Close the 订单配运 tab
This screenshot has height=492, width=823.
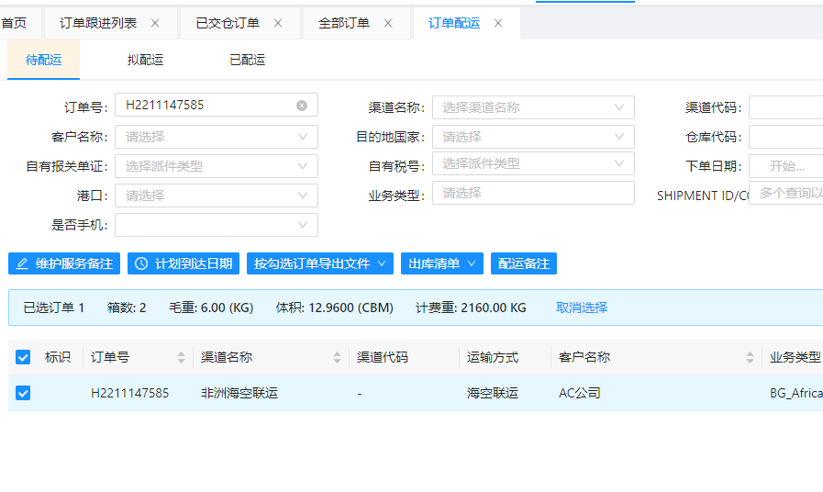pyautogui.click(x=498, y=23)
